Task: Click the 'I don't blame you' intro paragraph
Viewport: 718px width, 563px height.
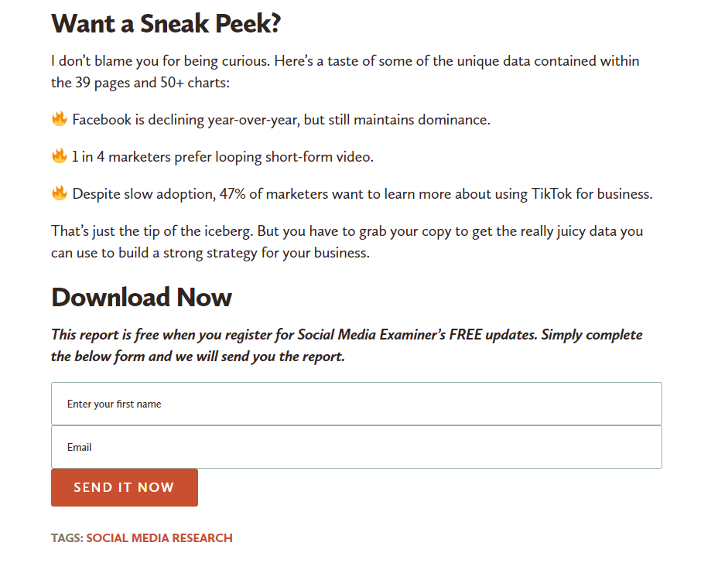Action: pos(345,72)
